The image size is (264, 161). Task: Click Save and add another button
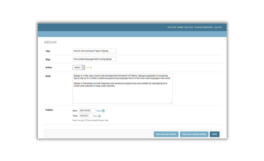coord(166,134)
